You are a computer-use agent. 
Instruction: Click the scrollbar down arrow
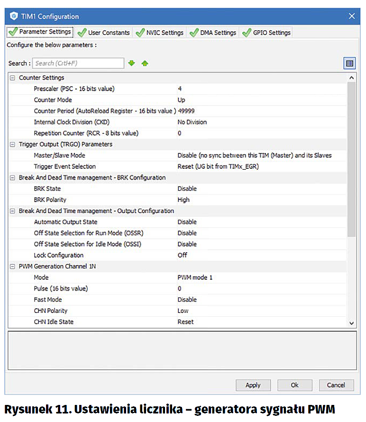351,322
